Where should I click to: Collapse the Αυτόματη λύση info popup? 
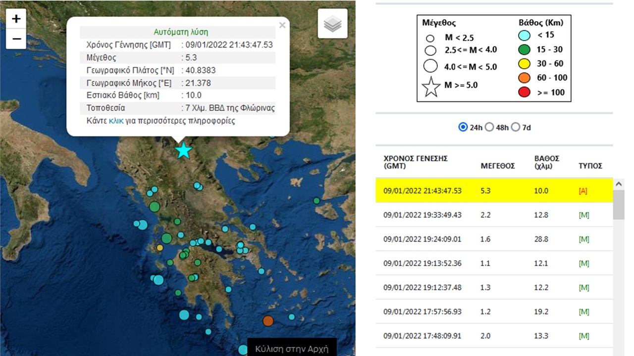point(282,25)
